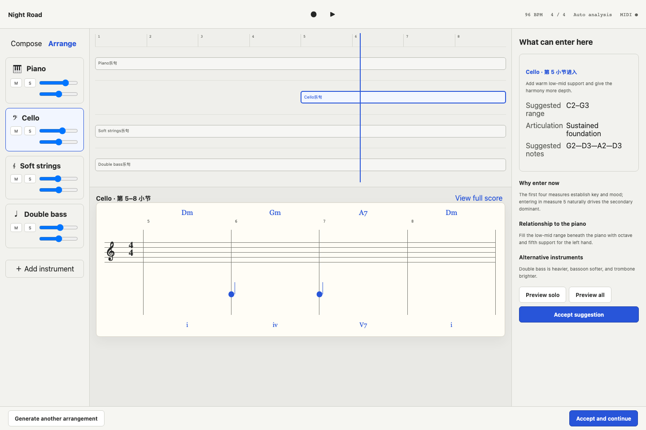Adjust the Piano lower slider
646x430 pixels.
58,94
